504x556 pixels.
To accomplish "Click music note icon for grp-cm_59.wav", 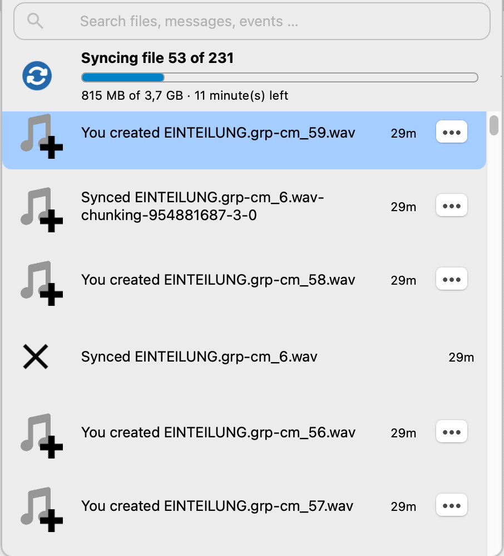I will [x=41, y=135].
